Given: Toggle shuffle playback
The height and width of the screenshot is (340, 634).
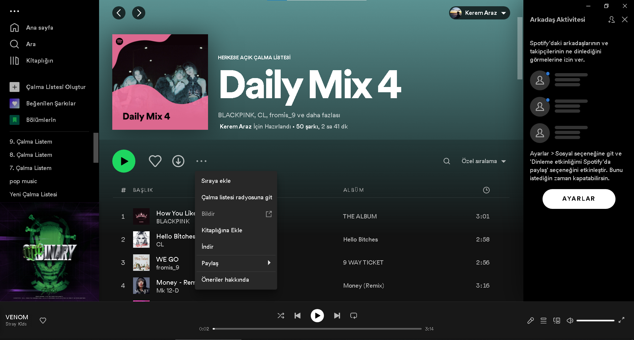Looking at the screenshot, I should [281, 316].
